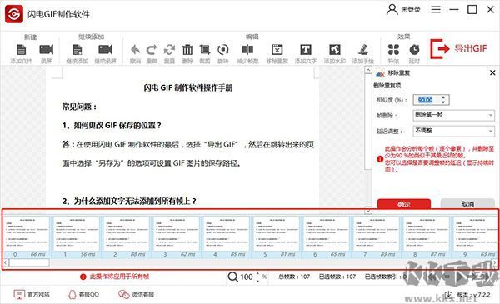Image resolution: width=500 pixels, height=304 pixels.
Task: Open the 官方网站 official website link
Action: click(x=32, y=294)
